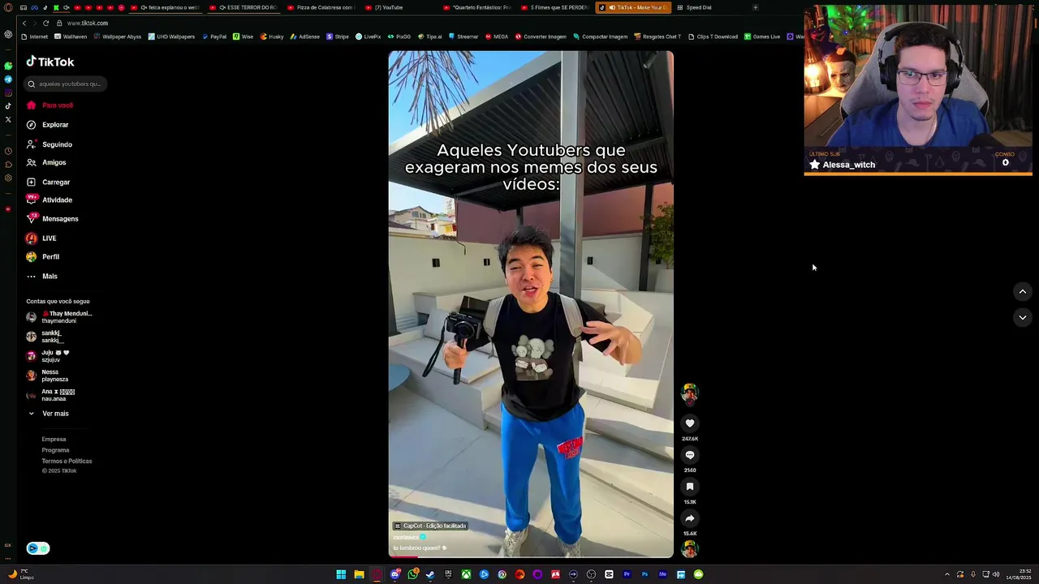The image size is (1039, 584).
Task: Bookmark the video to favorites
Action: (690, 487)
